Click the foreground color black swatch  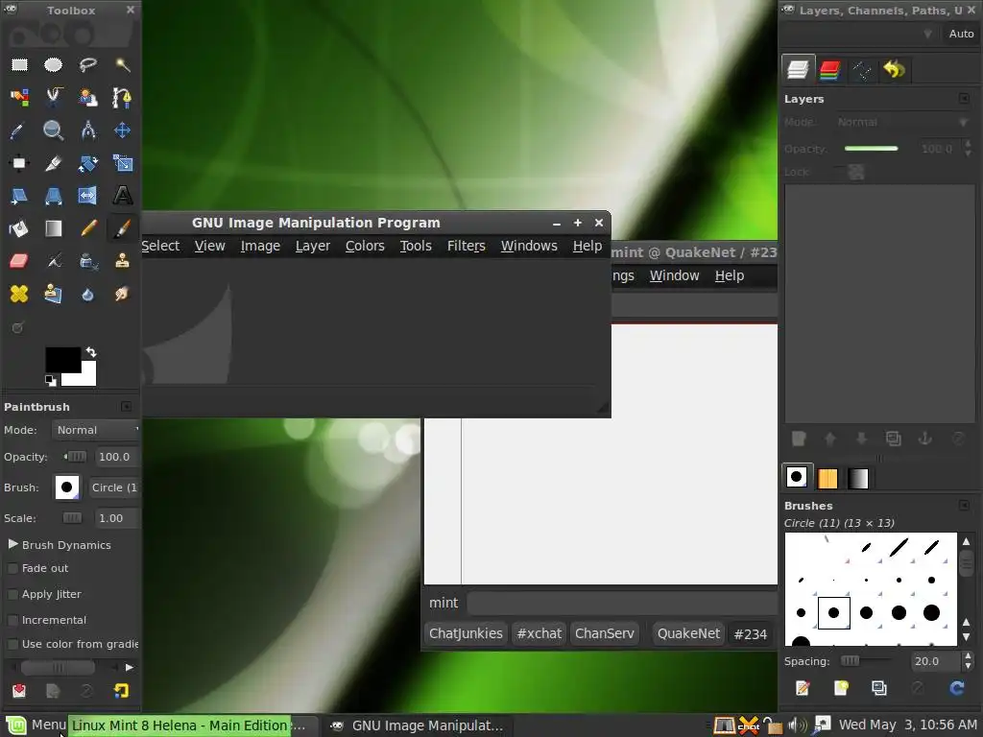(x=62, y=360)
